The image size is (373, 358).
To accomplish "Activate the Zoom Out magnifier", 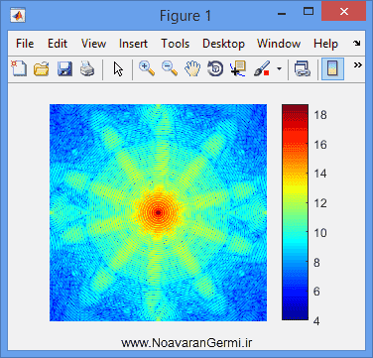I will tap(170, 68).
